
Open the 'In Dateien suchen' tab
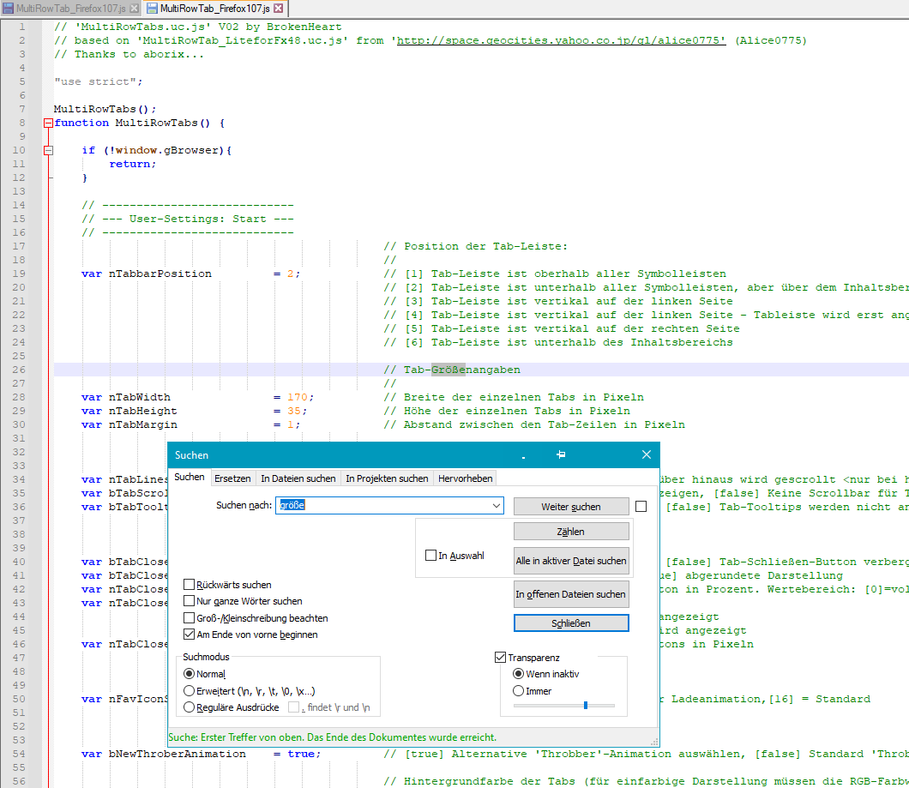tap(298, 478)
